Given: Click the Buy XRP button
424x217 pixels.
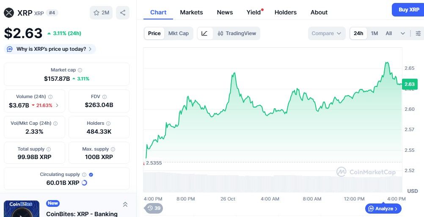Looking at the screenshot, I should point(408,9).
